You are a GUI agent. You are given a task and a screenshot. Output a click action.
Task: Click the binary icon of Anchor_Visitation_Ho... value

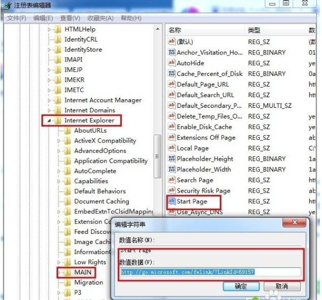(171, 52)
